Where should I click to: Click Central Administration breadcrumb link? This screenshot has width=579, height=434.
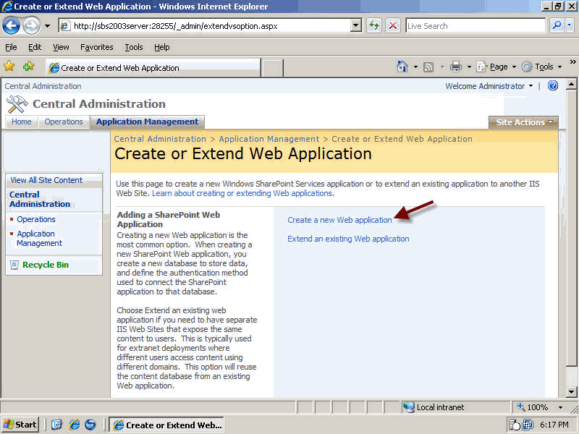tap(160, 139)
